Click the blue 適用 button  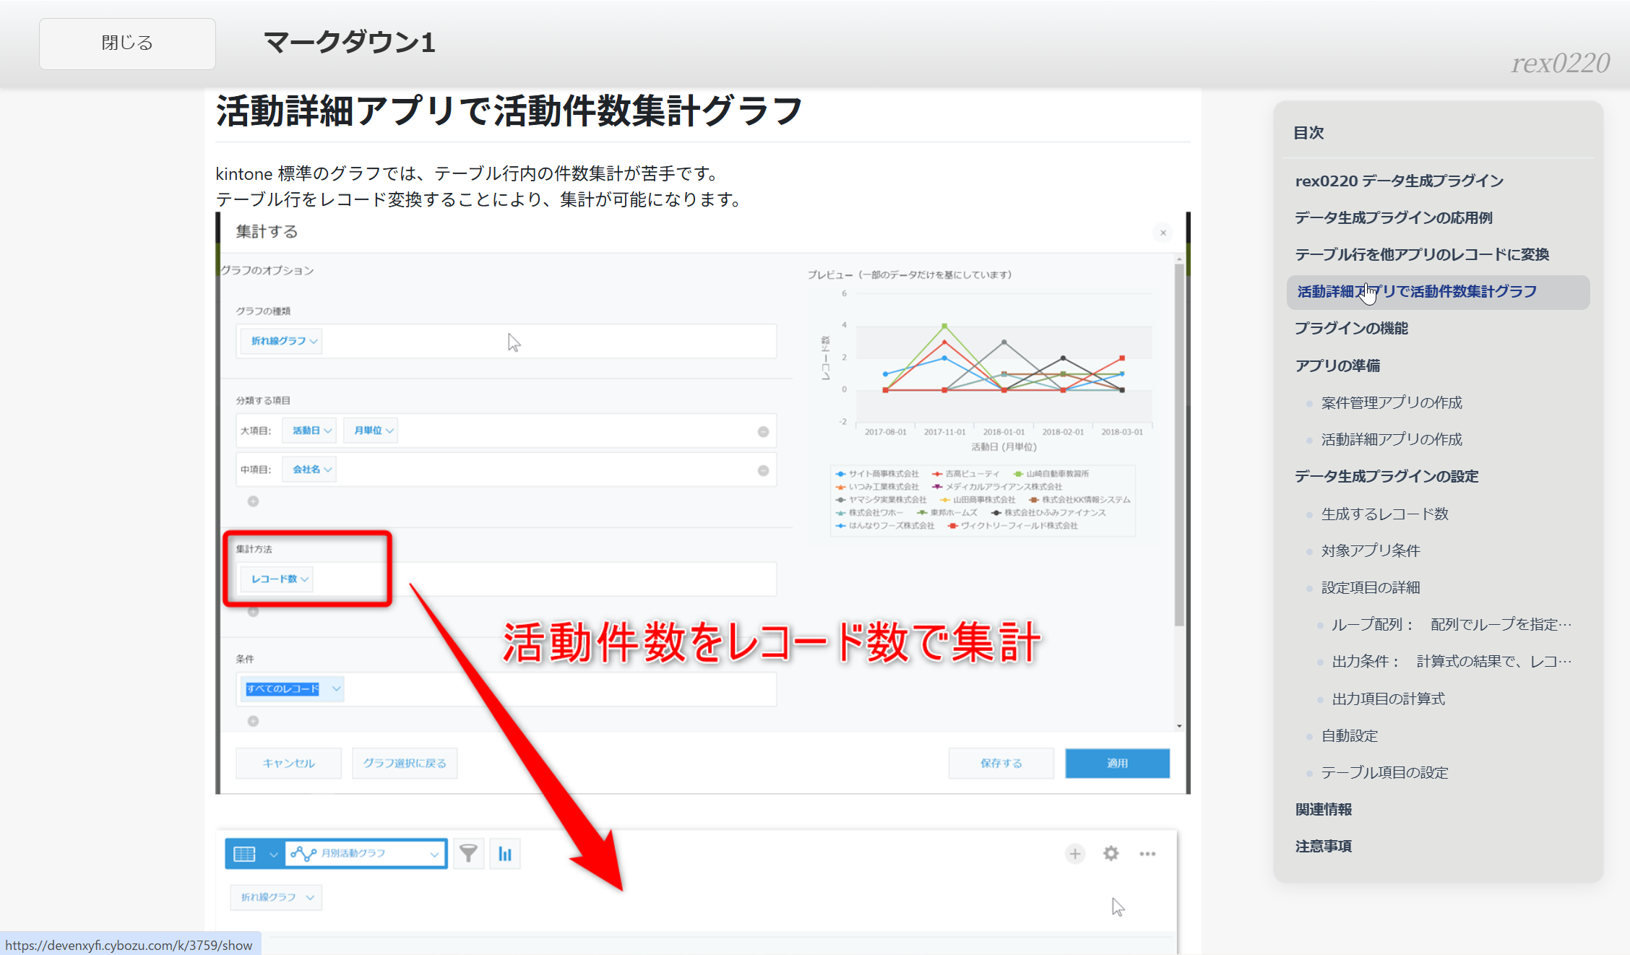(x=1116, y=763)
